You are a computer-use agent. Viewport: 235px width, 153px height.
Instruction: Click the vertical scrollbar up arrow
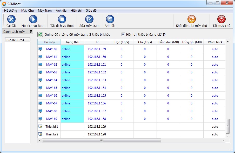228,41
